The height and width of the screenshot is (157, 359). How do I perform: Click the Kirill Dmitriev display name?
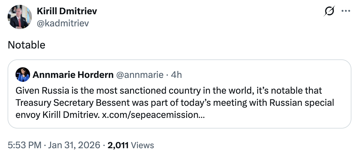click(x=67, y=12)
